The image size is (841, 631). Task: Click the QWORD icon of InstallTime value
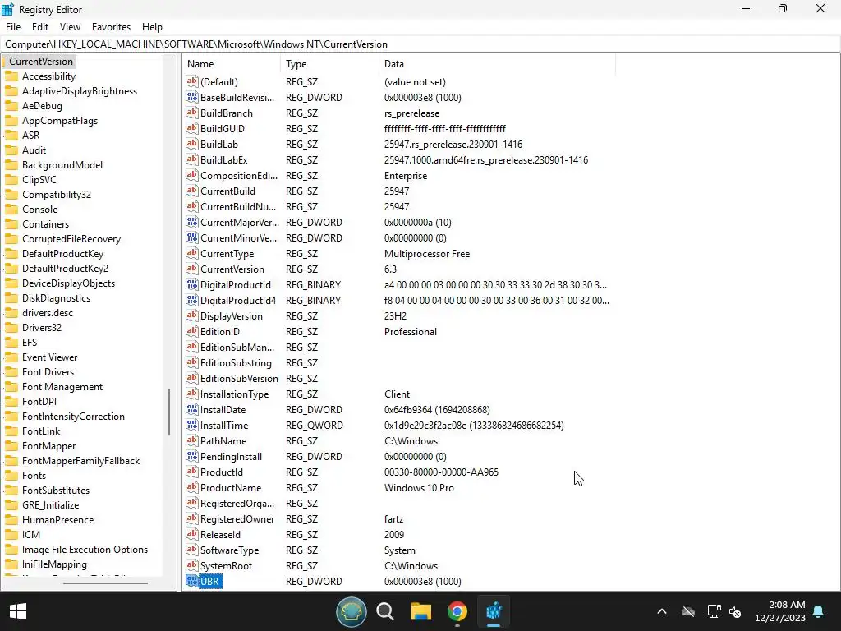point(192,425)
